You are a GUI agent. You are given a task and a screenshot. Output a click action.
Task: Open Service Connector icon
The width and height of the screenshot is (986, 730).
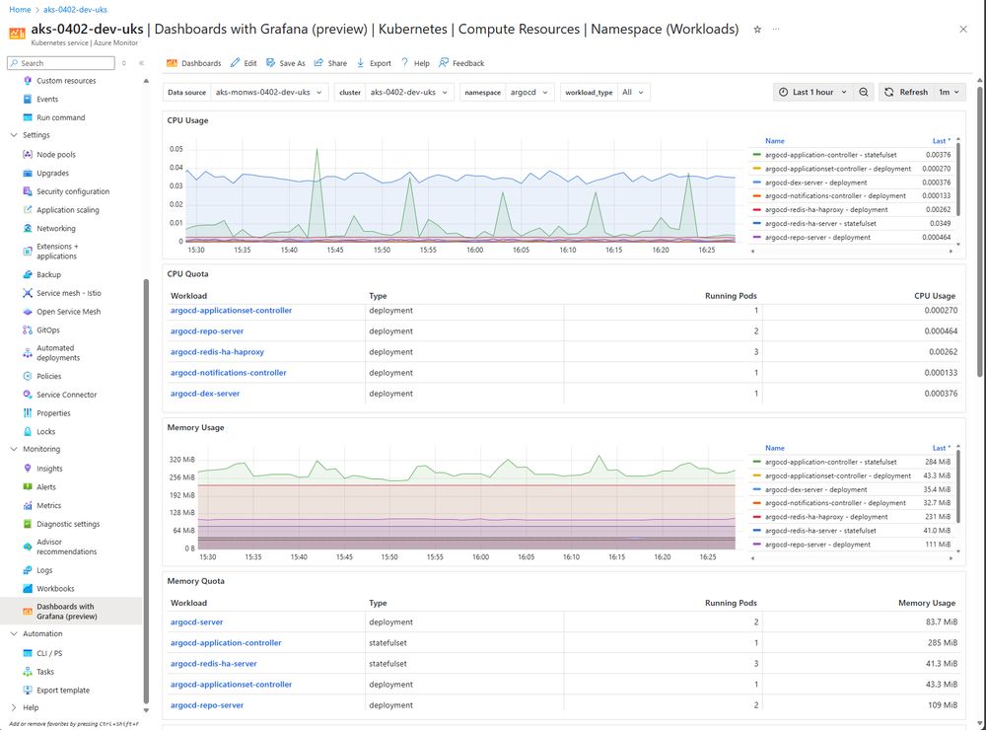click(x=27, y=395)
